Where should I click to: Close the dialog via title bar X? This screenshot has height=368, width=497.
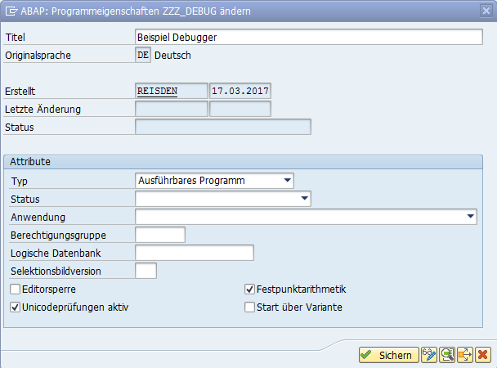486,11
